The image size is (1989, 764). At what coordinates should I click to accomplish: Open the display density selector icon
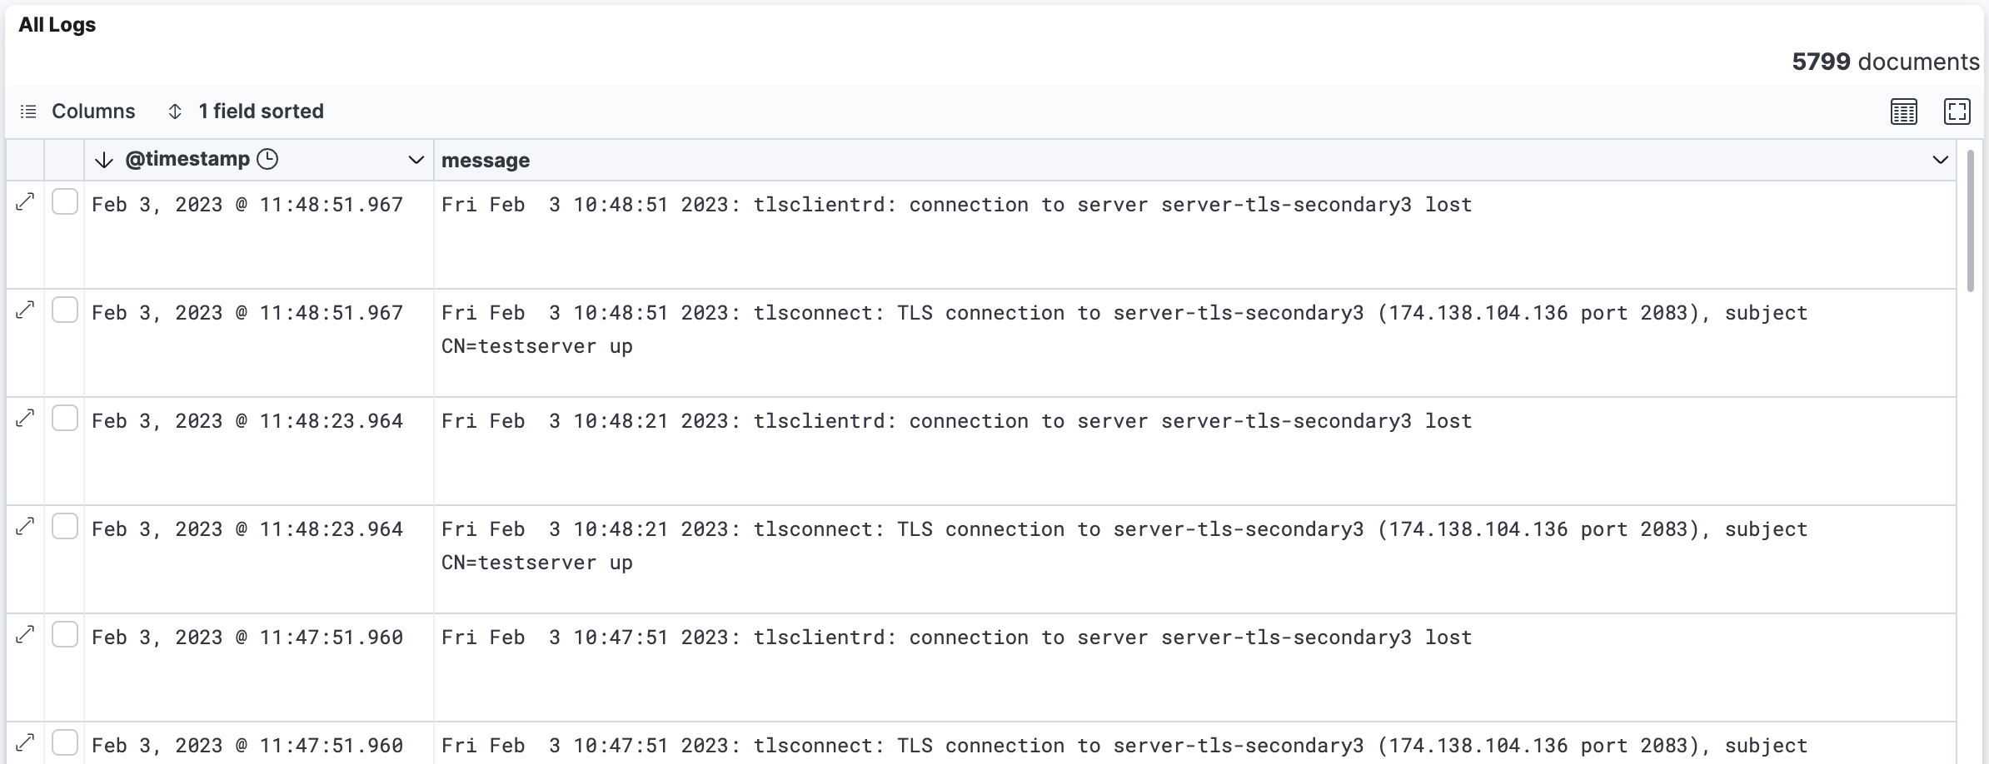tap(1903, 112)
